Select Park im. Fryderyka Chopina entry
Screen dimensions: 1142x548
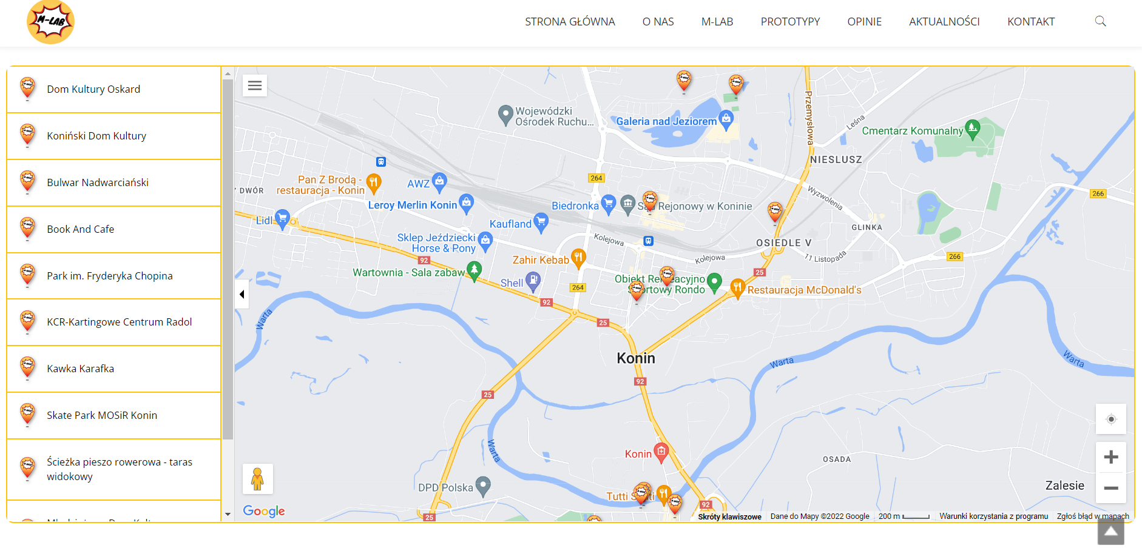(x=113, y=276)
